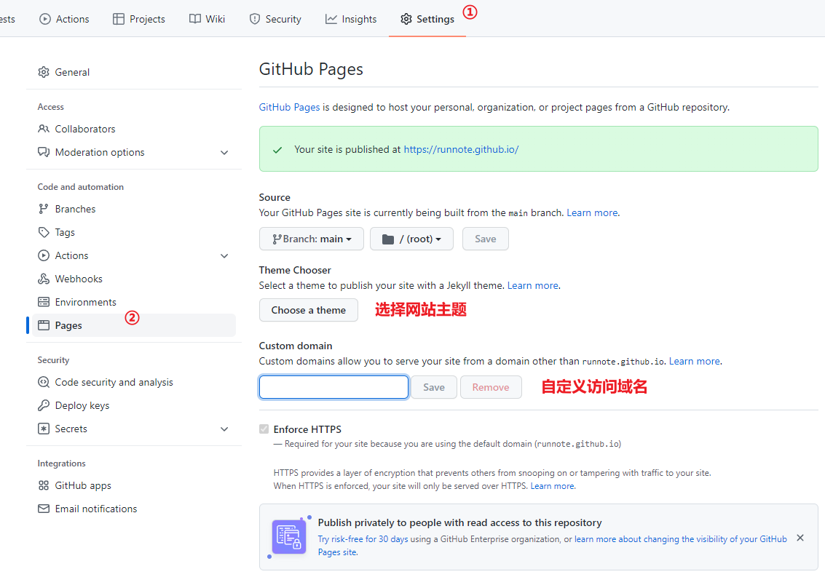The width and height of the screenshot is (825, 577).
Task: Switch to the Insights tab
Action: [x=351, y=19]
